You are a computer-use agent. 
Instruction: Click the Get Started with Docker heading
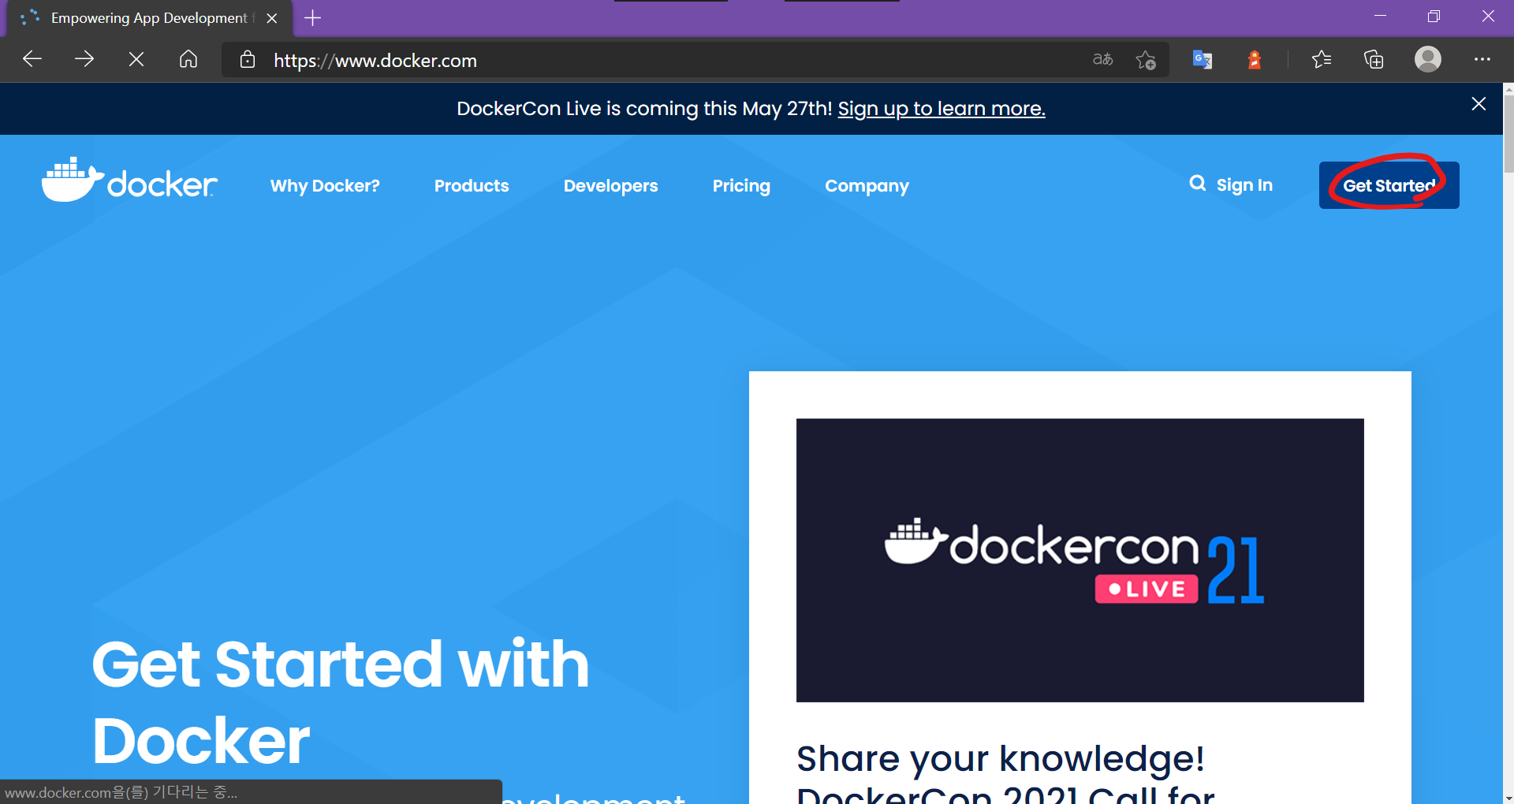point(341,702)
